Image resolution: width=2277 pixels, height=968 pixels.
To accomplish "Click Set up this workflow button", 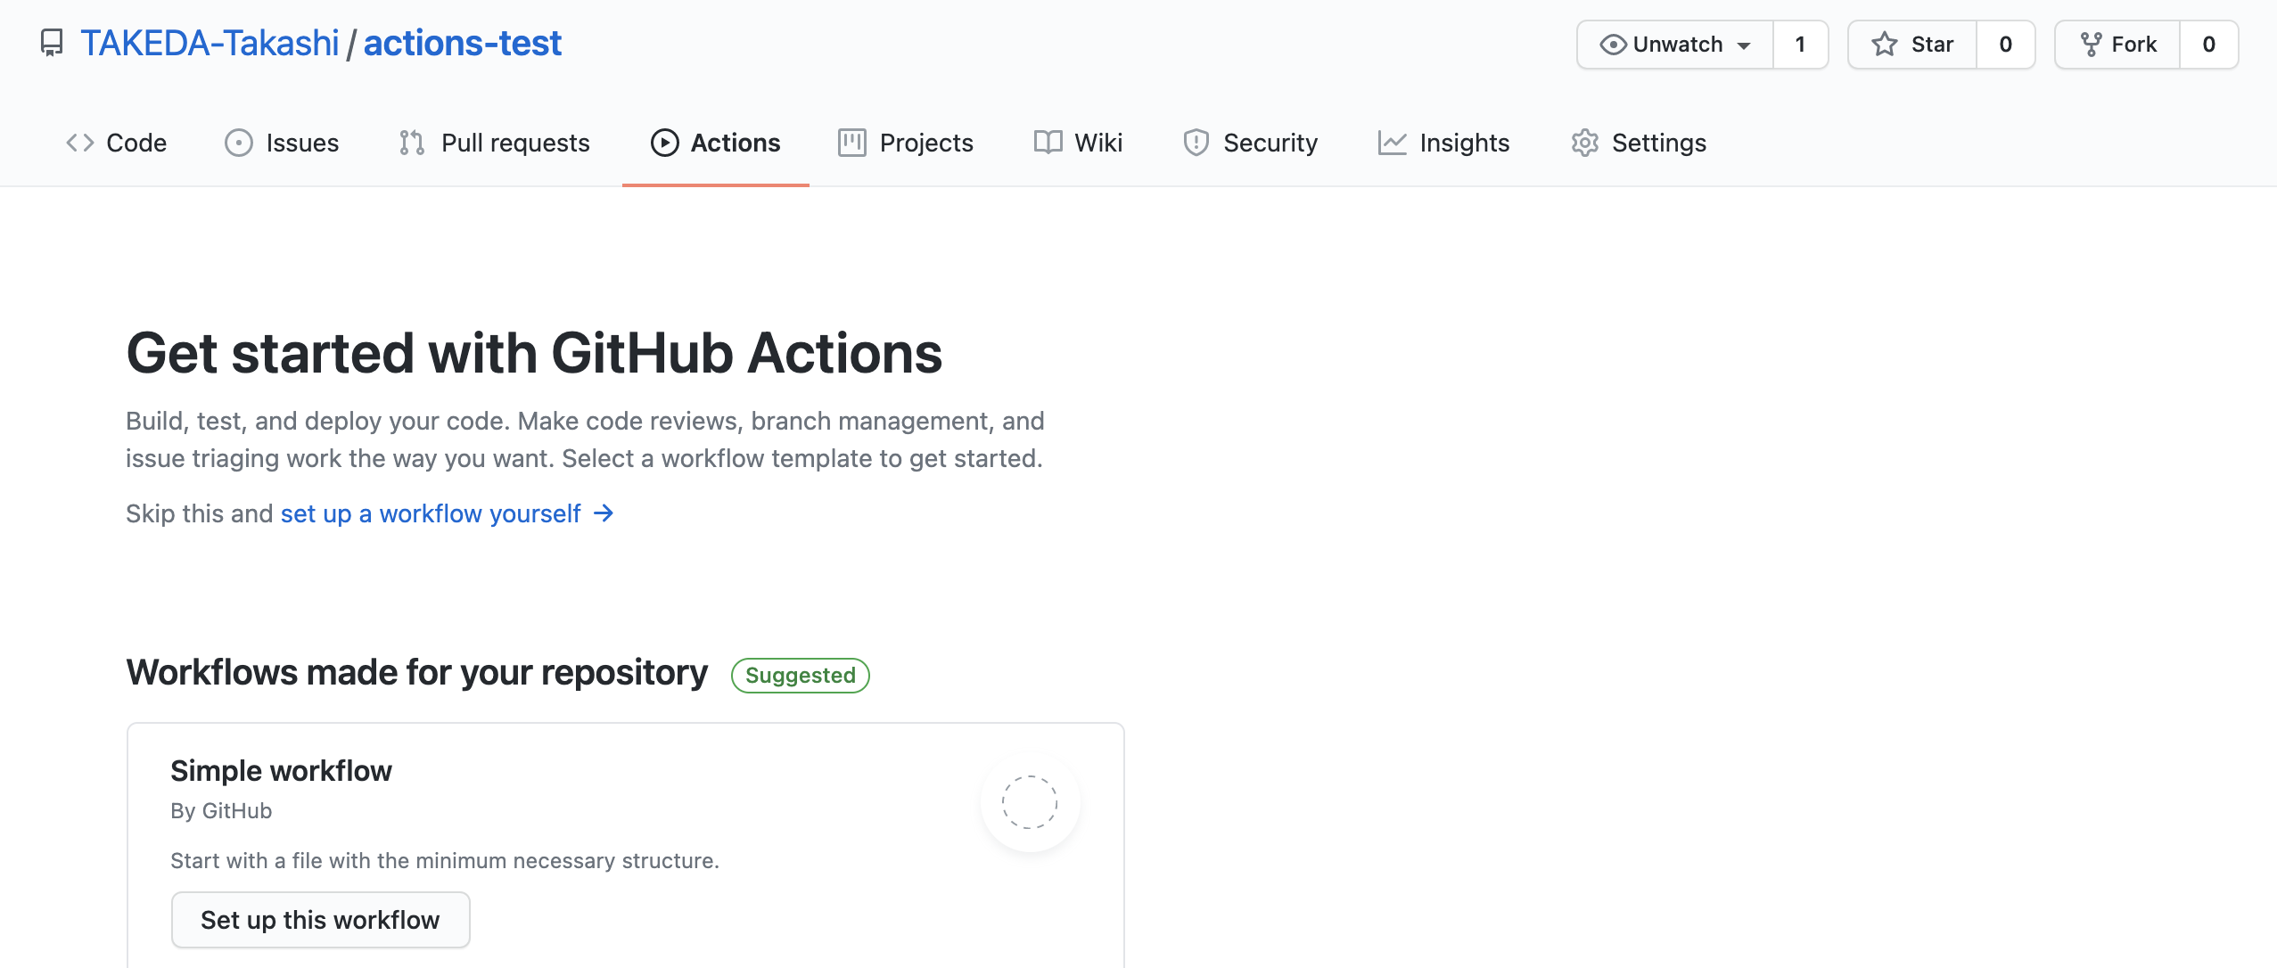I will pyautogui.click(x=320, y=919).
